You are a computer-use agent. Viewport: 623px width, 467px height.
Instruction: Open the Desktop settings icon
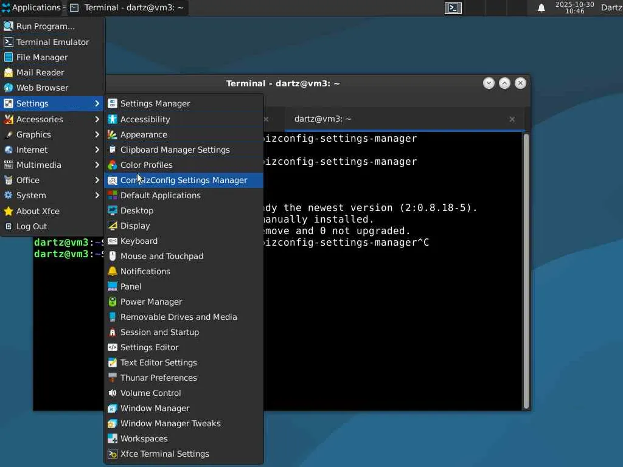(x=113, y=210)
